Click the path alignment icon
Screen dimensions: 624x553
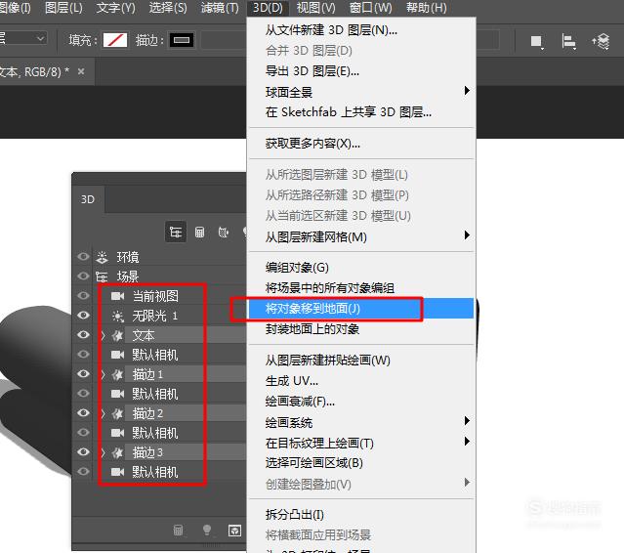click(568, 41)
